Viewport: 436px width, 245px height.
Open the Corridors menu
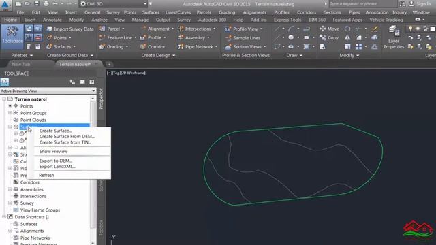[x=306, y=12]
